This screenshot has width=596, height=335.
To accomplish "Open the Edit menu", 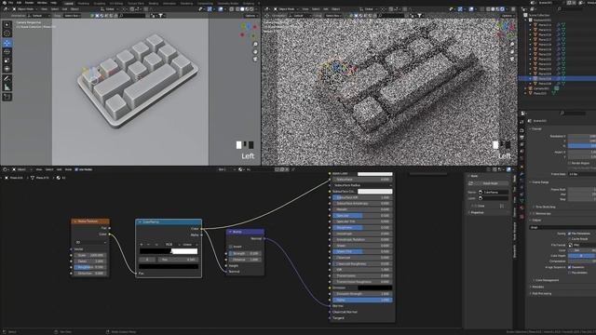I will (19, 3).
